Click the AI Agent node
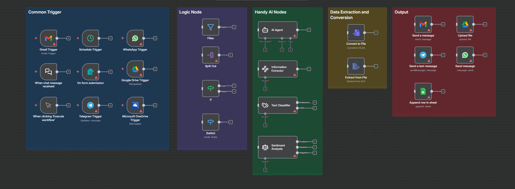 [278, 30]
